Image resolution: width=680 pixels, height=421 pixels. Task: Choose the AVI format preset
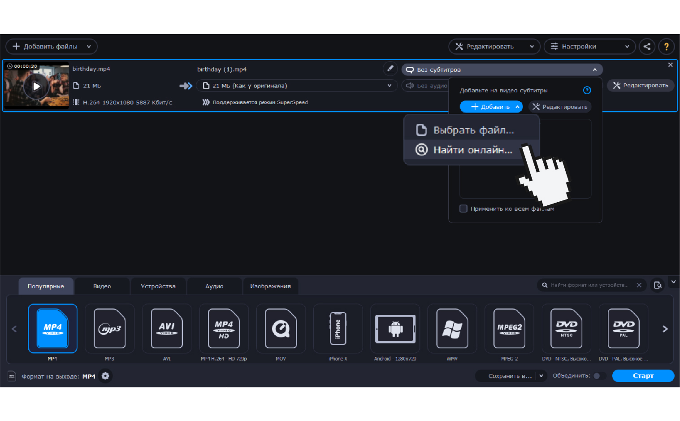click(x=167, y=329)
